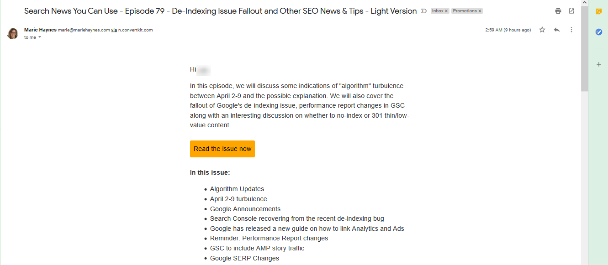The width and height of the screenshot is (608, 265).
Task: Click the plus icon to get add-ons
Action: pyautogui.click(x=598, y=64)
